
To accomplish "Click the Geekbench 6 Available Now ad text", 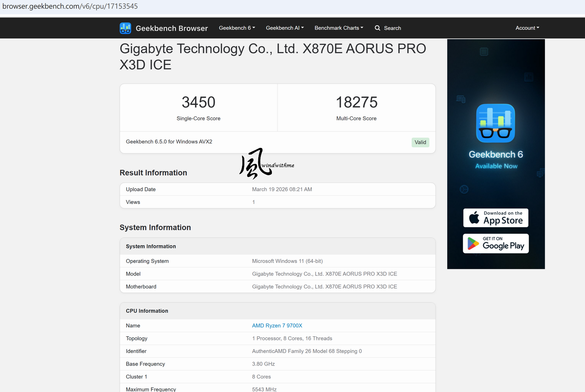I will 496,159.
